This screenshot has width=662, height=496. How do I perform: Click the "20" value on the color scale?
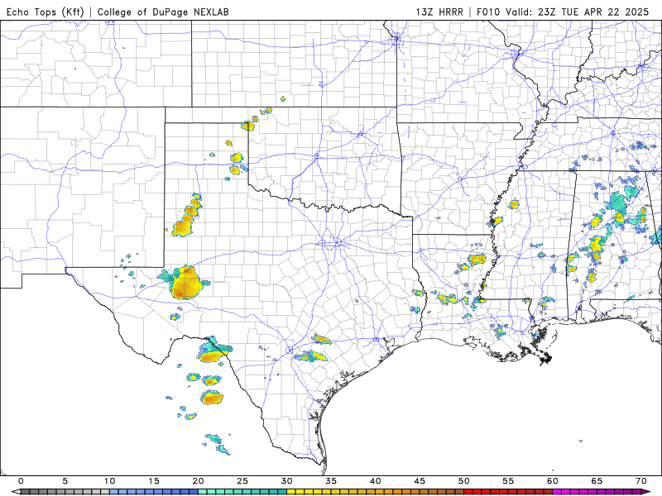[x=199, y=481]
